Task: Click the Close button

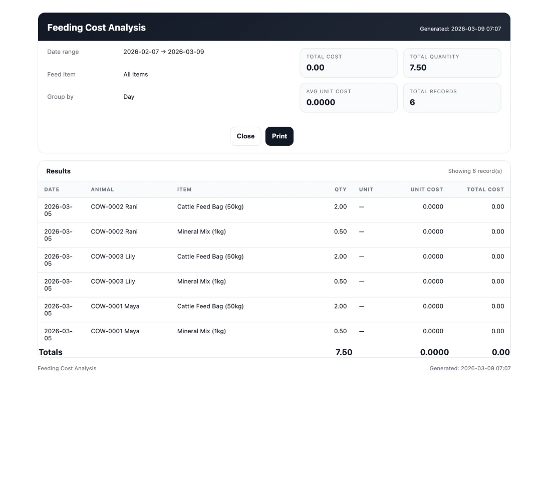Action: (245, 136)
